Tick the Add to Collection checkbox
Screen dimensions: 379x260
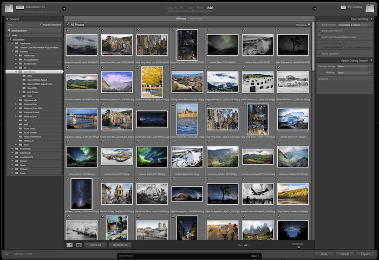point(319,54)
